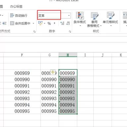Click the increase decimal icon
The height and width of the screenshot is (127, 127).
[x=62, y=23]
